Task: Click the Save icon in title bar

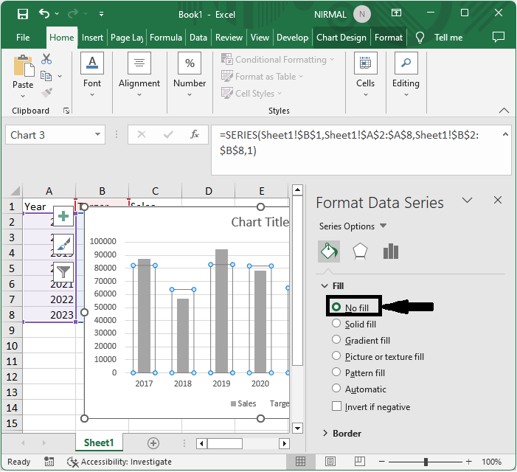Action: [x=23, y=14]
